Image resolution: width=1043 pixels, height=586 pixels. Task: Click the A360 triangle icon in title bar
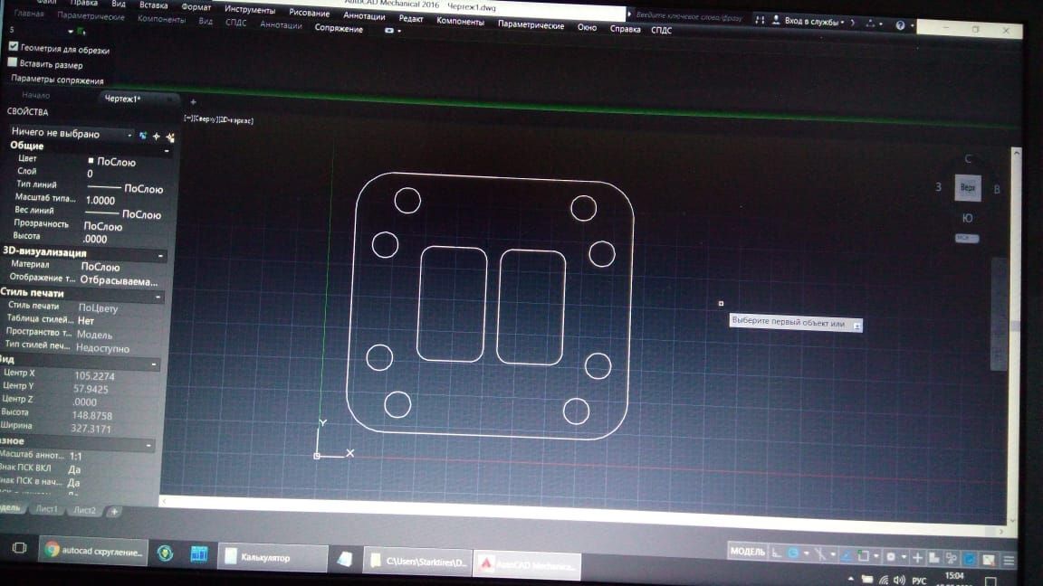tap(870, 24)
